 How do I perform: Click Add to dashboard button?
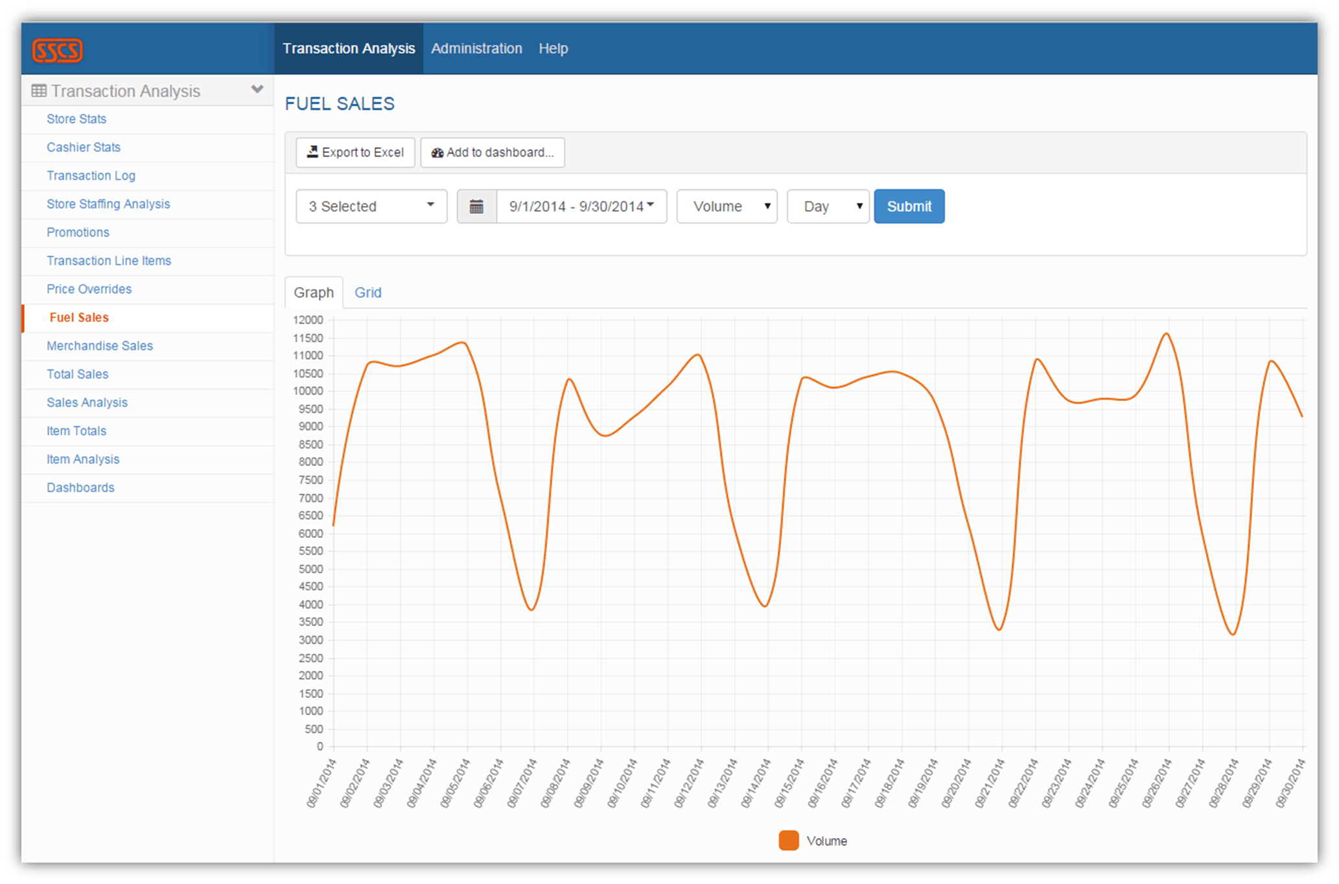pyautogui.click(x=493, y=152)
